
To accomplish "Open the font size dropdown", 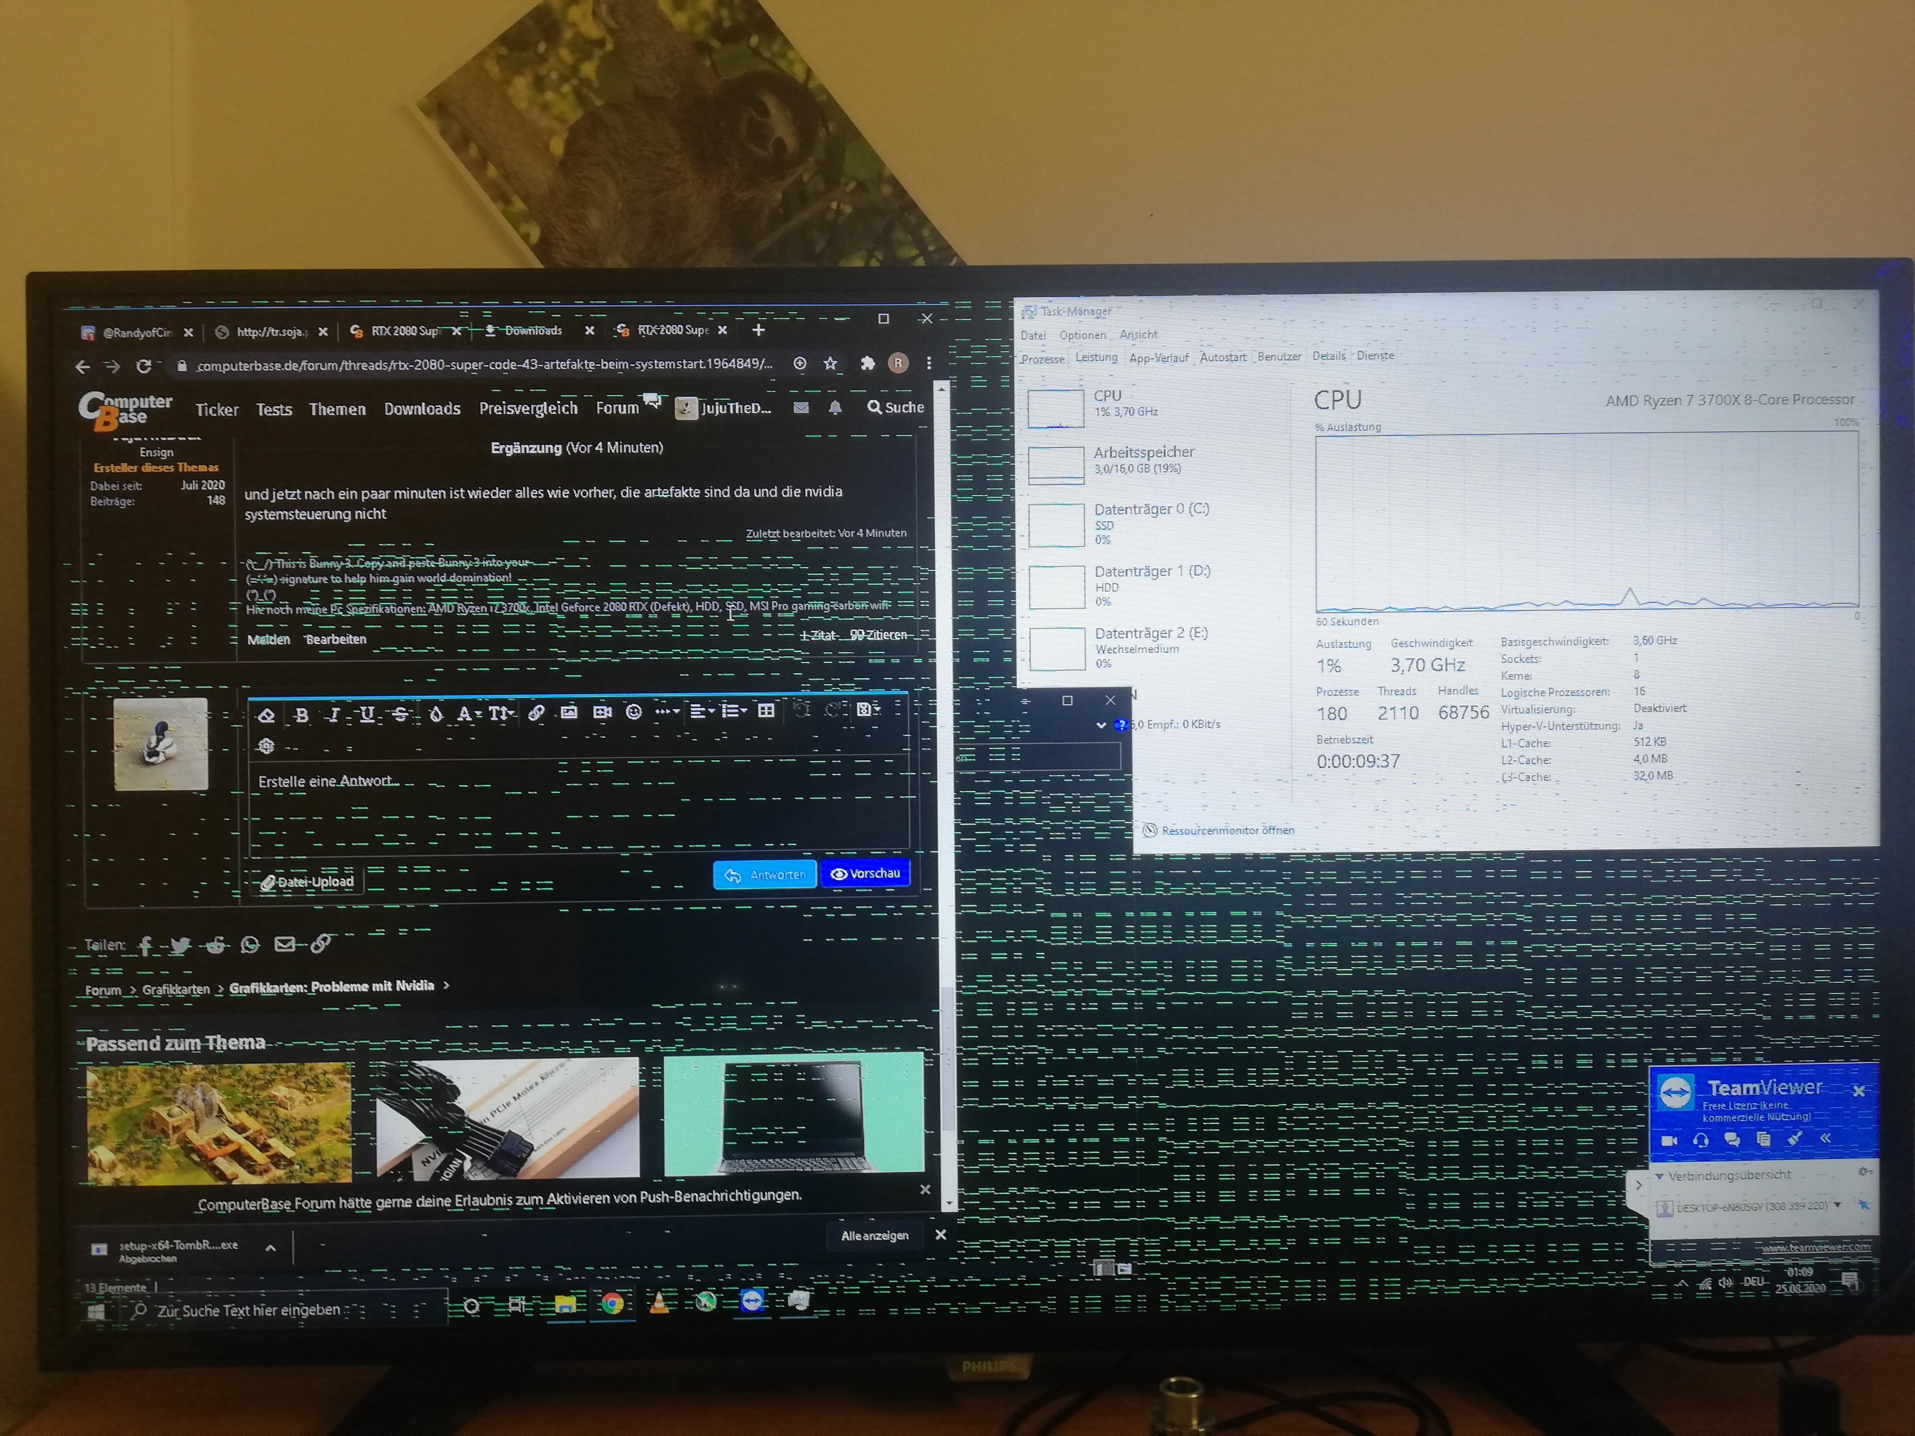I will click(x=500, y=713).
